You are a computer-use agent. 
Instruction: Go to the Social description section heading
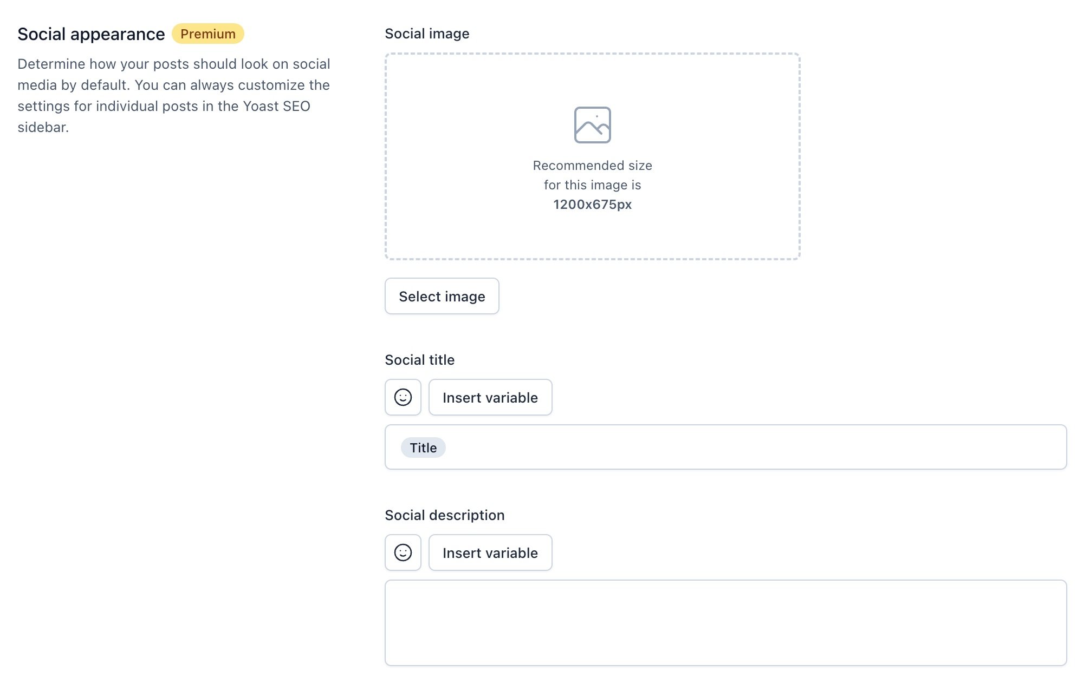(x=444, y=515)
